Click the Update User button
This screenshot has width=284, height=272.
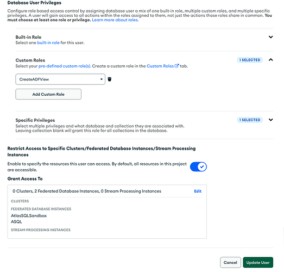tap(258, 262)
